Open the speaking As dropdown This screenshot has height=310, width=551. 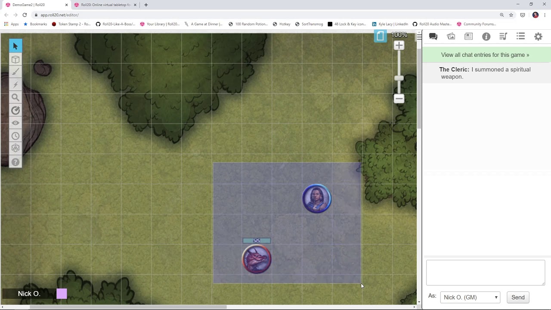(470, 297)
